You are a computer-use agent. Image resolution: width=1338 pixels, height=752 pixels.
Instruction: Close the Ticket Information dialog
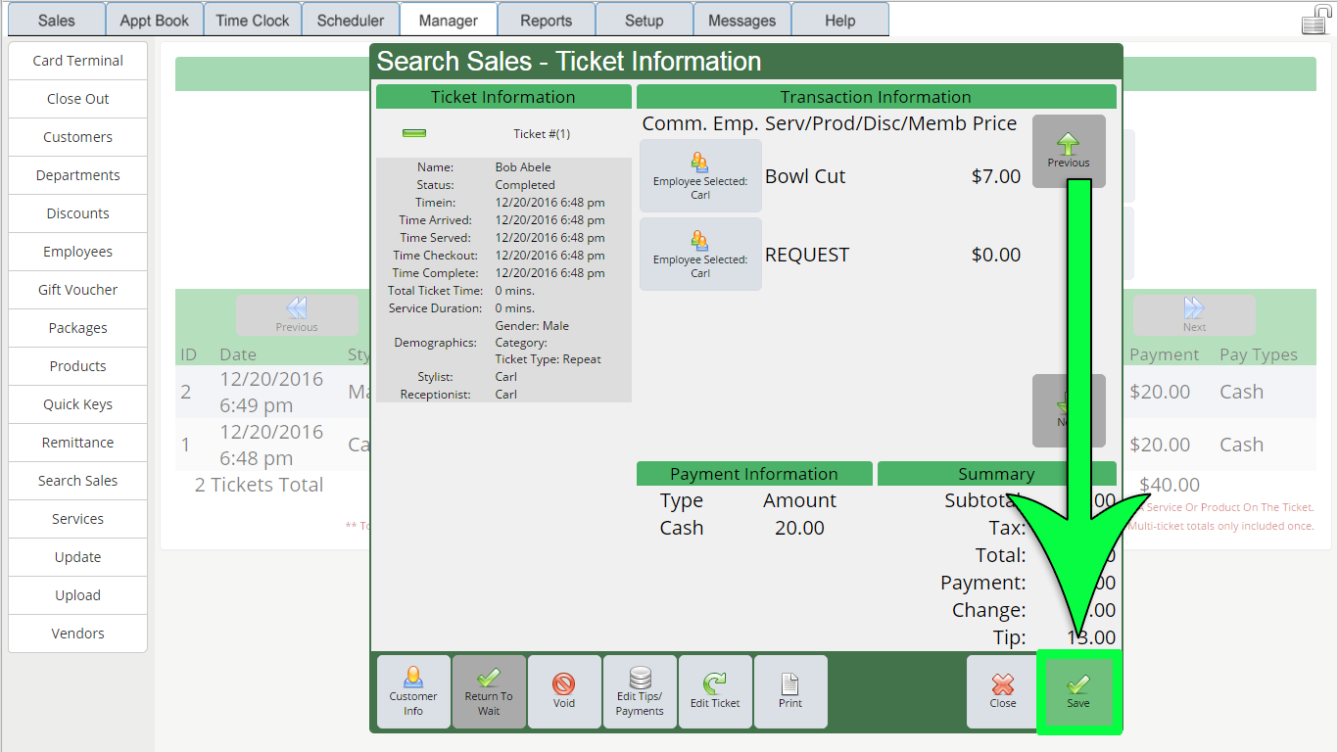coord(1003,692)
